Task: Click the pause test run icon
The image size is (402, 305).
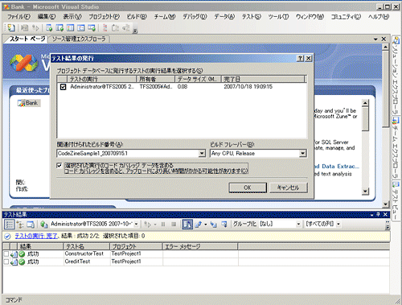Action: pyautogui.click(x=163, y=224)
